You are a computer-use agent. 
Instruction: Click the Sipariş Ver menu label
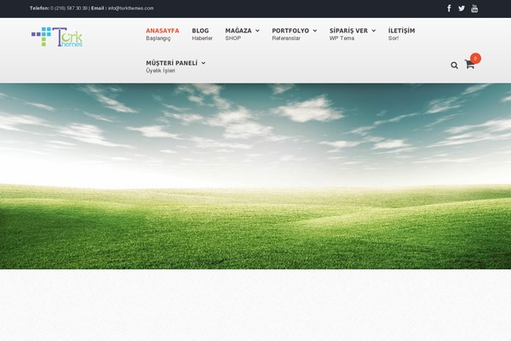tap(348, 31)
